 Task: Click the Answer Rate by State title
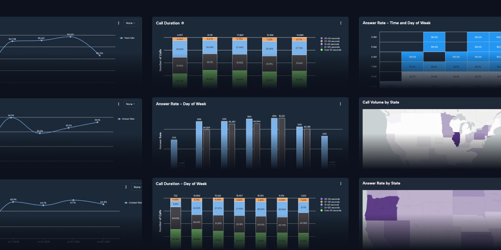click(x=381, y=183)
